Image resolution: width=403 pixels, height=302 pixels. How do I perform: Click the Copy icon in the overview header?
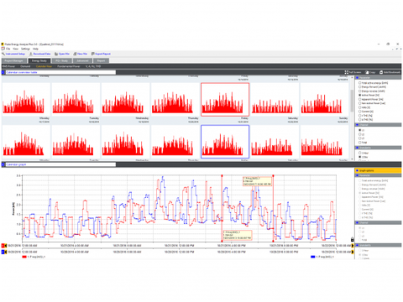tap(367, 72)
